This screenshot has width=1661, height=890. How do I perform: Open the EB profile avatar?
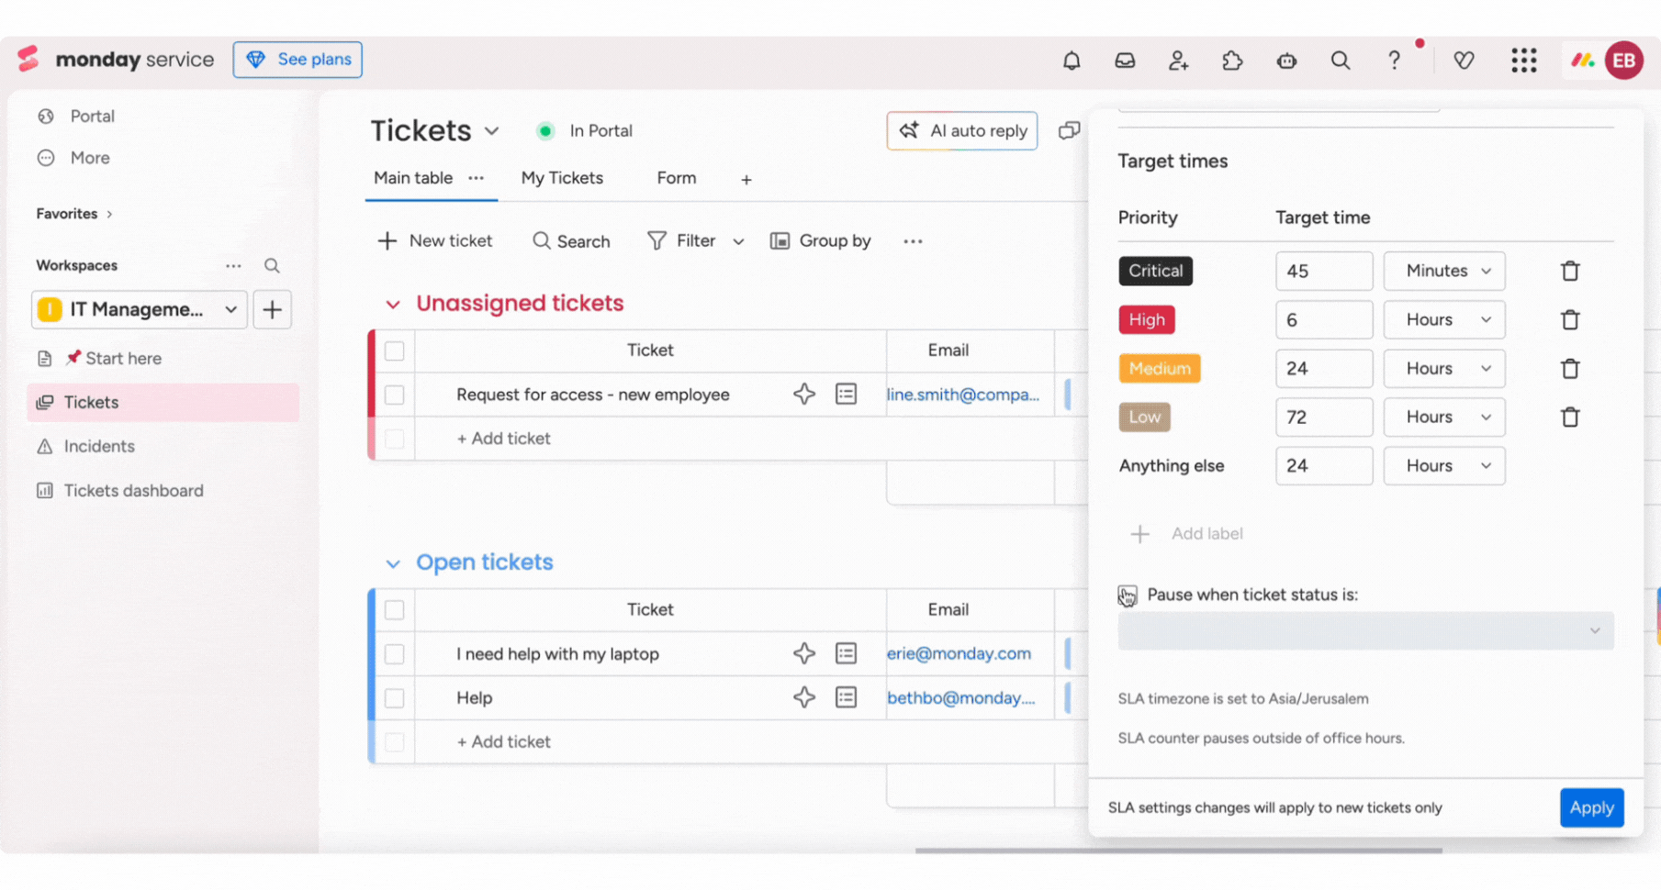[x=1623, y=61]
